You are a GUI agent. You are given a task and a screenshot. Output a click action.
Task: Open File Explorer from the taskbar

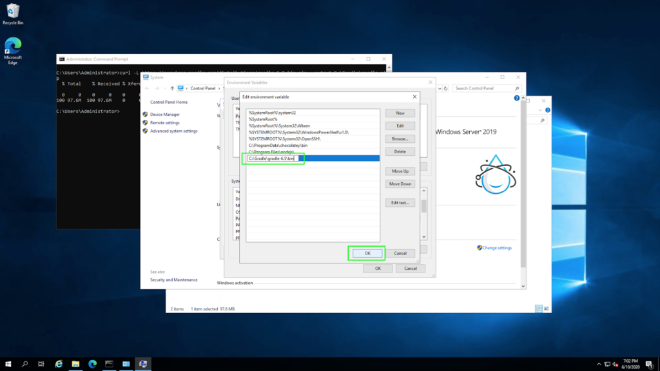[x=75, y=364]
